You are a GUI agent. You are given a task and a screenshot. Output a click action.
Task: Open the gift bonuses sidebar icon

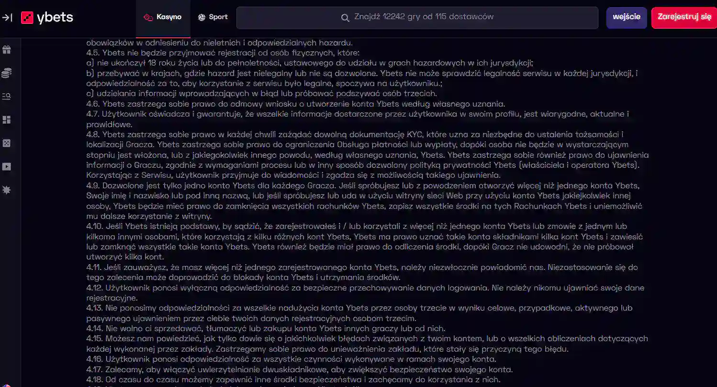point(7,50)
